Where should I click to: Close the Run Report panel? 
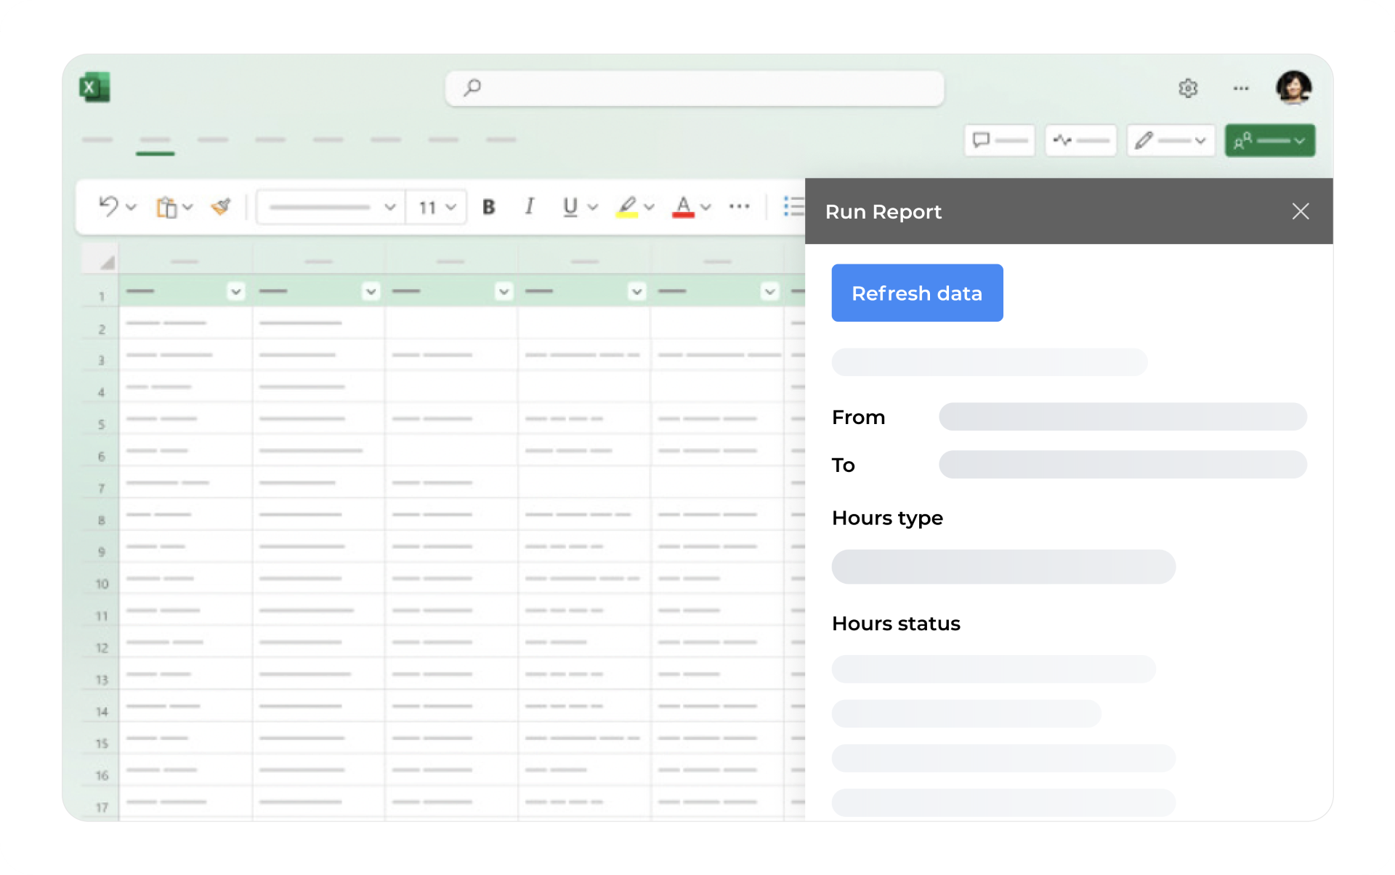[1301, 211]
